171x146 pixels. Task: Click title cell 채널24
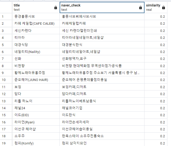click(36, 108)
